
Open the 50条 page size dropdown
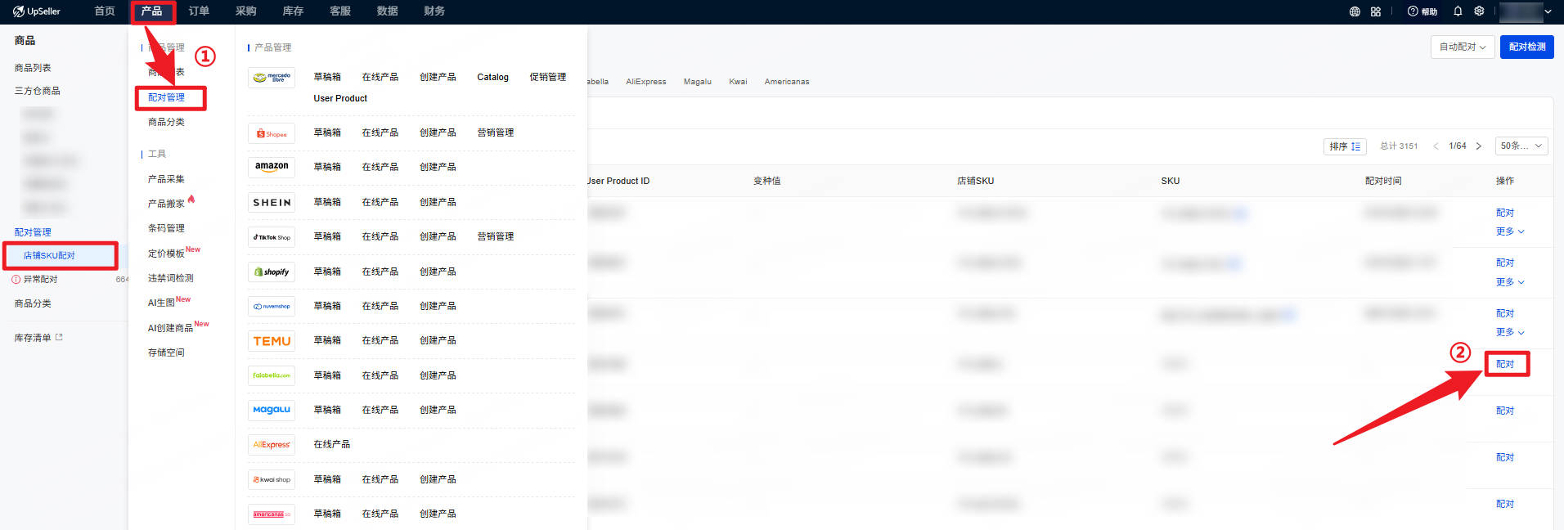[1521, 146]
